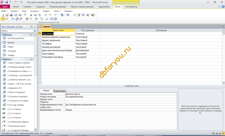Click the Spelling check toolbar icon
225x136 pixels.
click(25, 15)
